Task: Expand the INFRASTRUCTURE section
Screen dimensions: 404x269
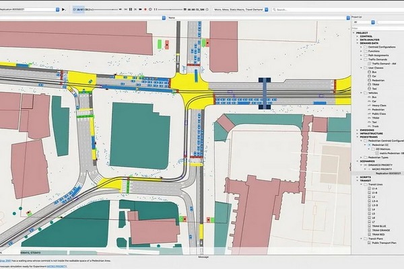Action: (x=358, y=134)
